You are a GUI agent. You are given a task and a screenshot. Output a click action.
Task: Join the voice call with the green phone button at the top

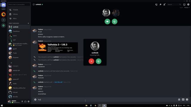tap(115, 21)
